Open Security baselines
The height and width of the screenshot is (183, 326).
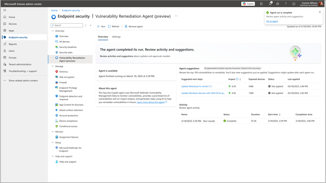68,47
